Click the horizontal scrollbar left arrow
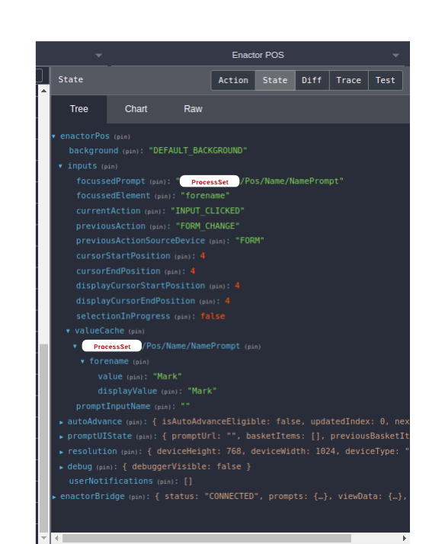The width and height of the screenshot is (445, 544). pos(56,538)
